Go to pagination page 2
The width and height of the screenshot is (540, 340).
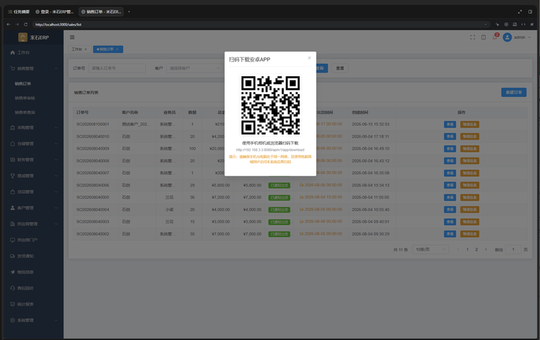(x=477, y=249)
